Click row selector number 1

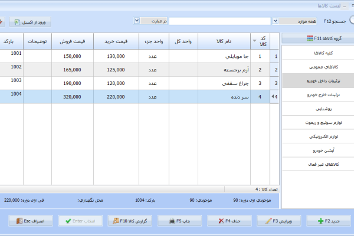274,56
